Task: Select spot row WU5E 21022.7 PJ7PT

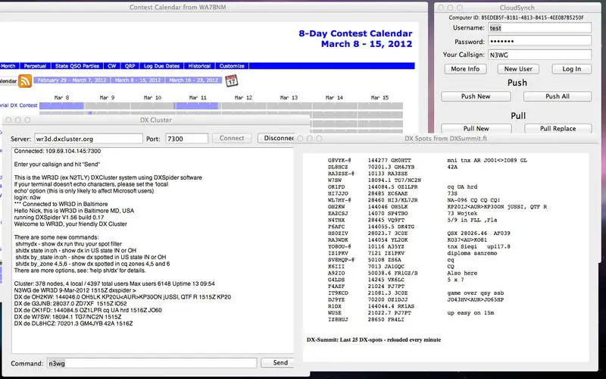Action: (x=411, y=313)
